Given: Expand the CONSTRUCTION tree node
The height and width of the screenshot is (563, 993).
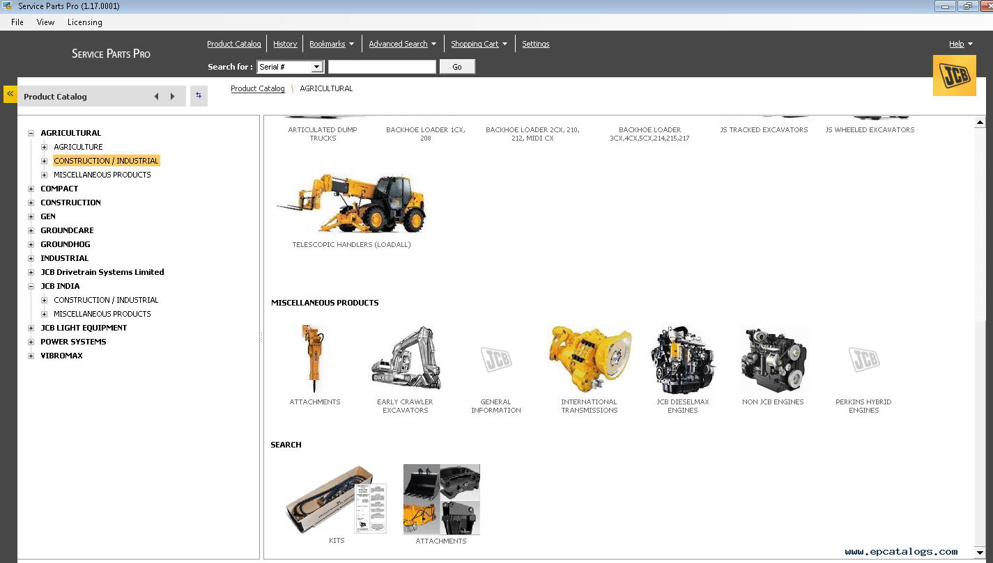Looking at the screenshot, I should pos(31,203).
